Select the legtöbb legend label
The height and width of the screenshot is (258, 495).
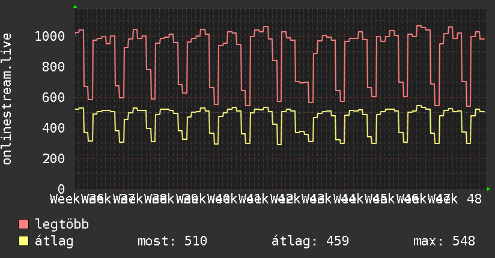pyautogui.click(x=62, y=224)
